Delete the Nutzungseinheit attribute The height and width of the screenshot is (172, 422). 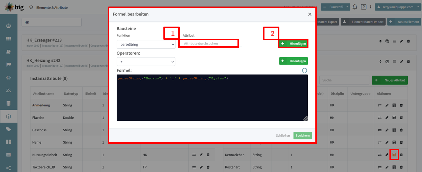coord(208,155)
